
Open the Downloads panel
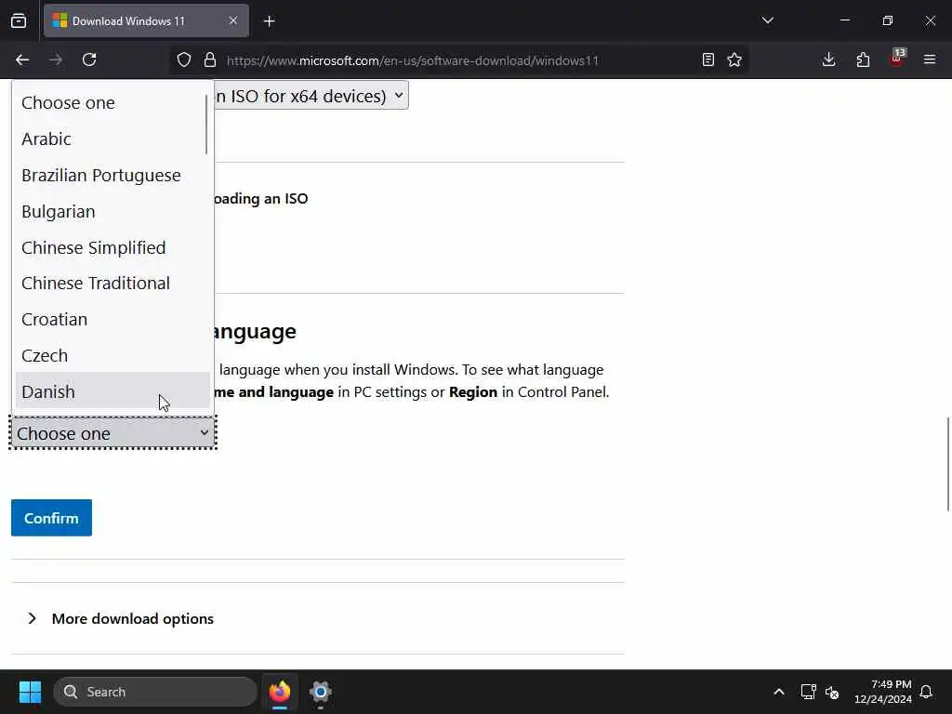pyautogui.click(x=828, y=59)
